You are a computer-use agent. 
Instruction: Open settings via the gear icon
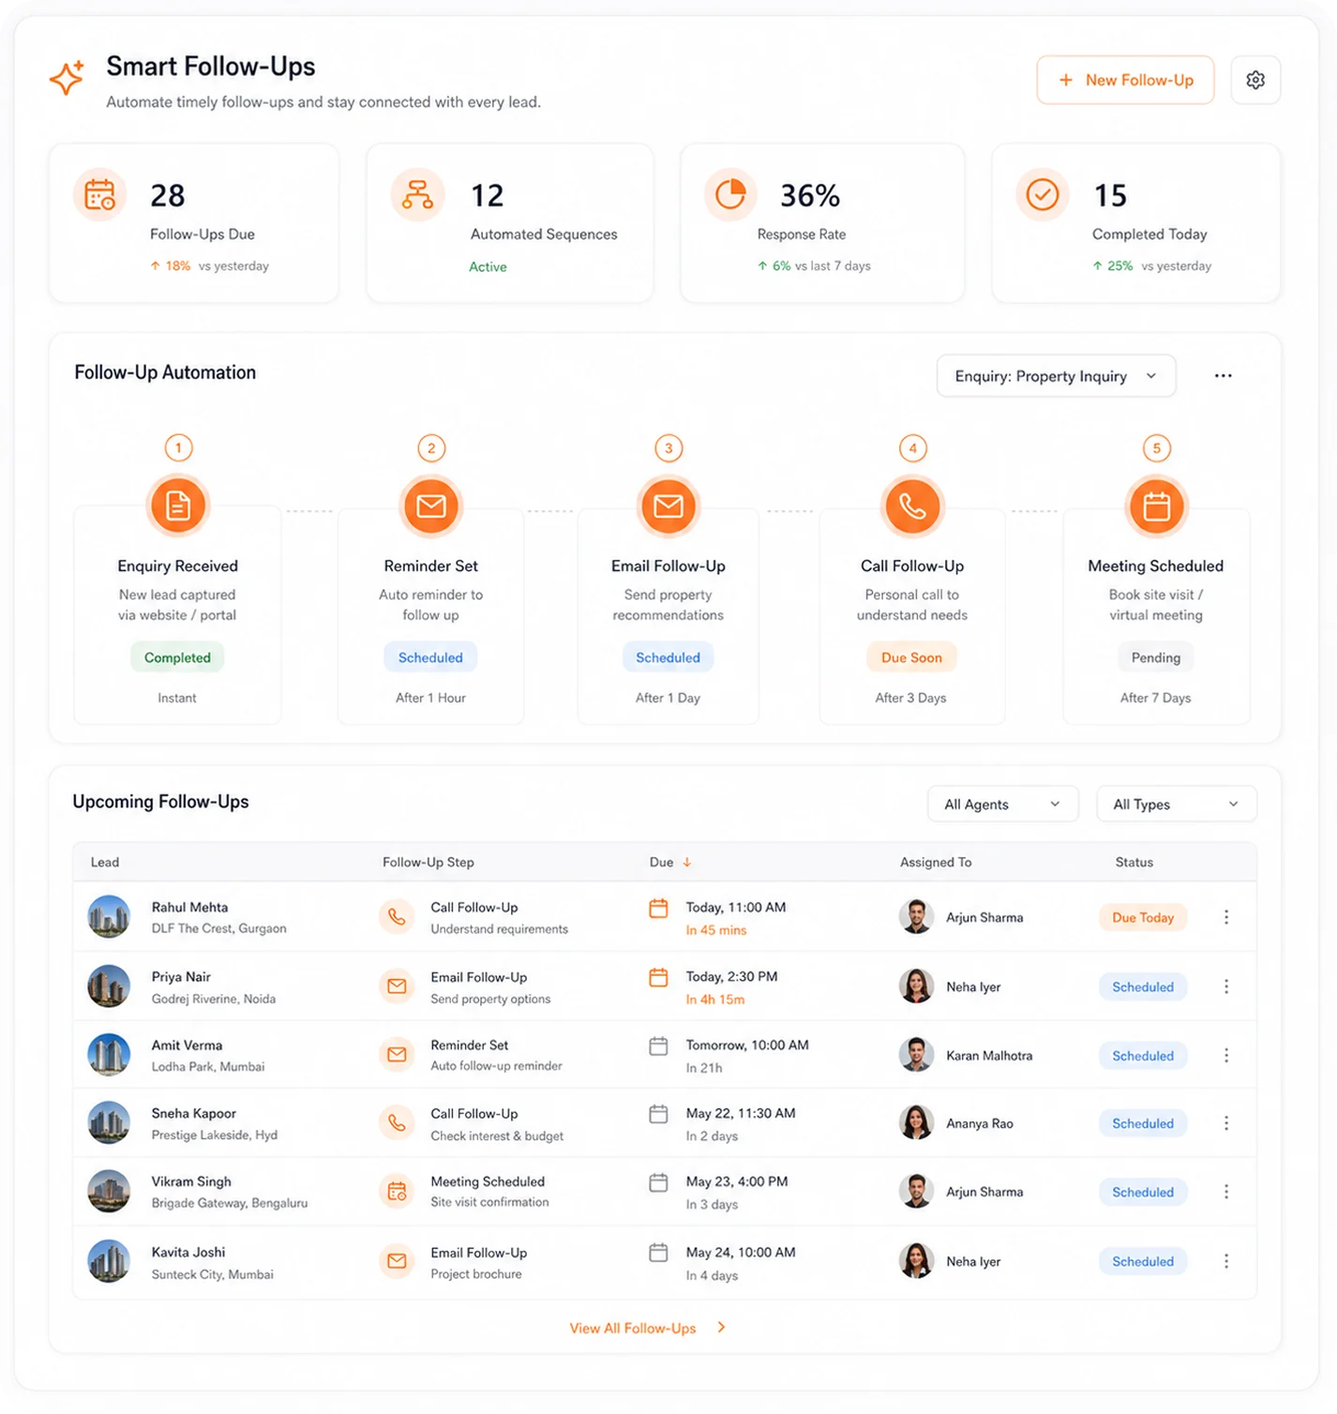point(1255,80)
